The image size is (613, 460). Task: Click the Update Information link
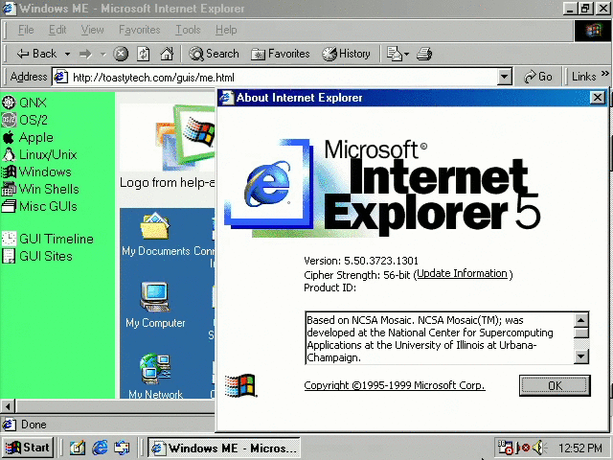[x=462, y=274]
